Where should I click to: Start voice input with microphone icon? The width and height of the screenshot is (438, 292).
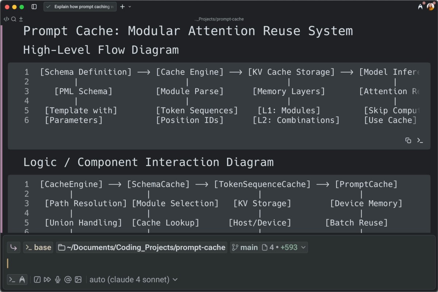point(57,280)
